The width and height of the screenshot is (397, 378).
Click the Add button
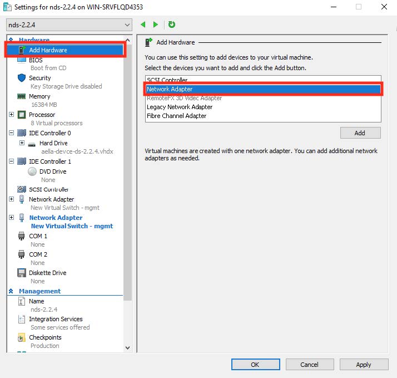click(360, 133)
